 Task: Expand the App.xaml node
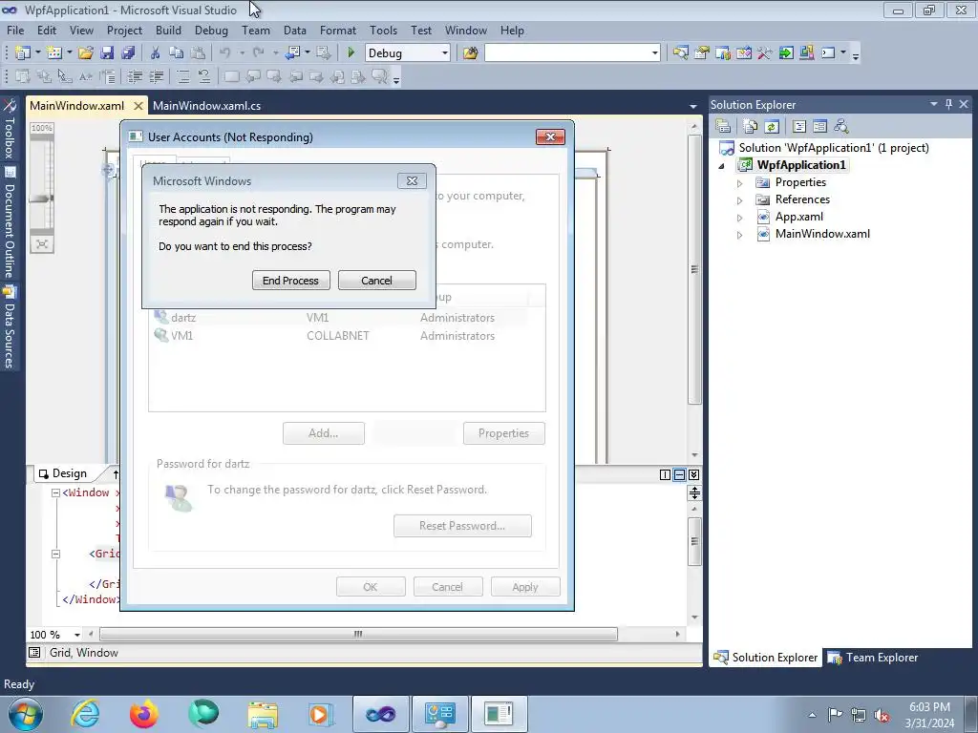point(740,218)
